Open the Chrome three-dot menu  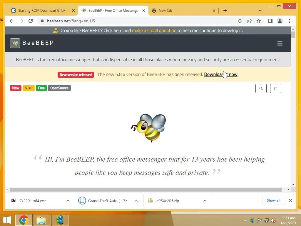(289, 21)
